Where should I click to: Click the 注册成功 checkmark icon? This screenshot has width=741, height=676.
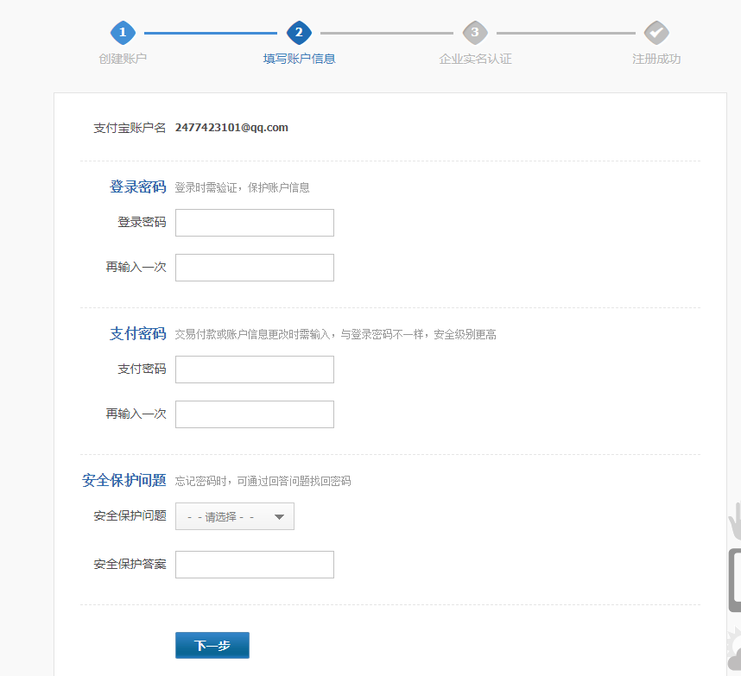pos(656,32)
